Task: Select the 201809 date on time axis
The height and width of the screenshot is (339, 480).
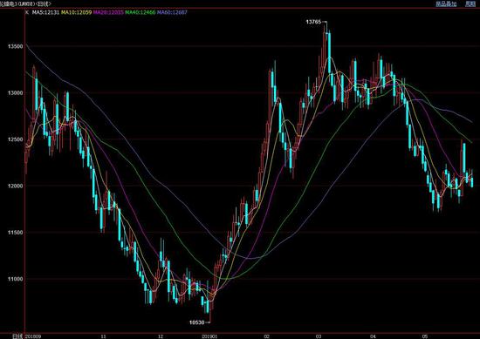Action: (x=33, y=336)
